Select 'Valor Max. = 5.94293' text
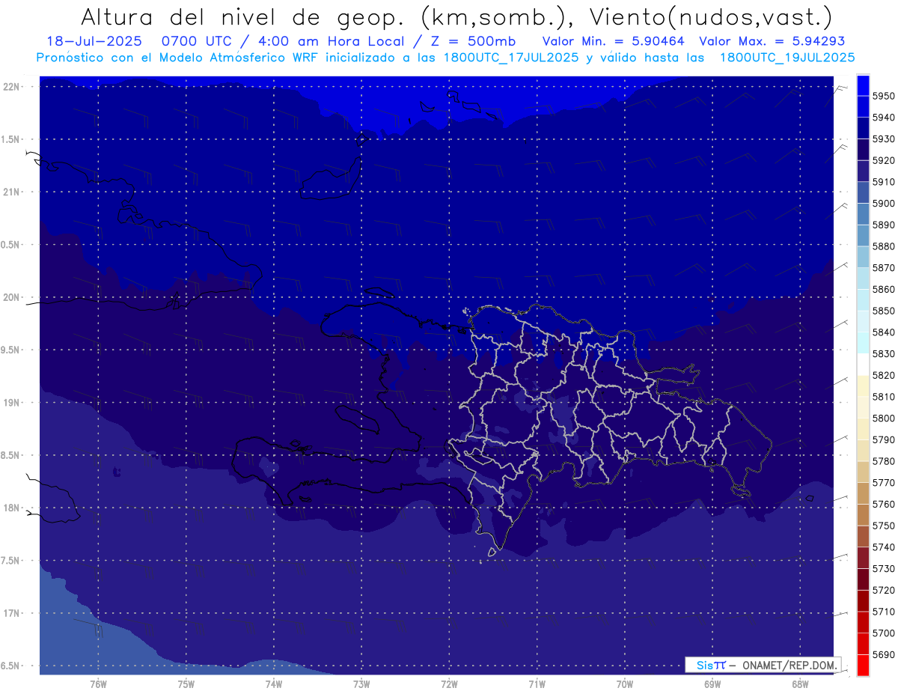Image resolution: width=898 pixels, height=694 pixels. tap(772, 41)
